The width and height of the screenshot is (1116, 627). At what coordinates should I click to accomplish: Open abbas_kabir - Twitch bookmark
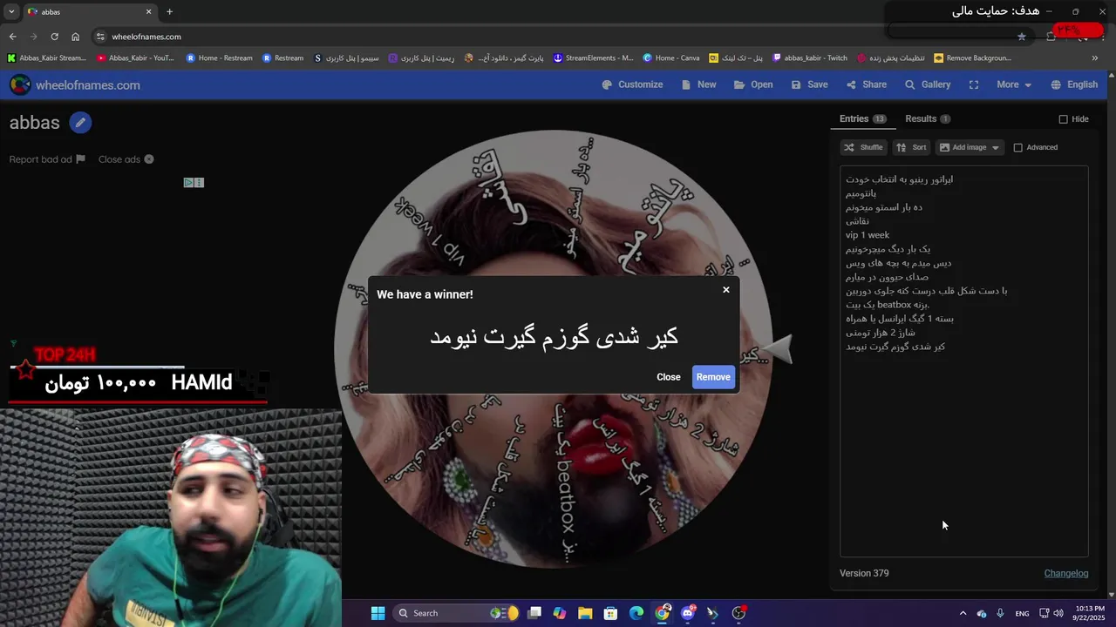(810, 58)
